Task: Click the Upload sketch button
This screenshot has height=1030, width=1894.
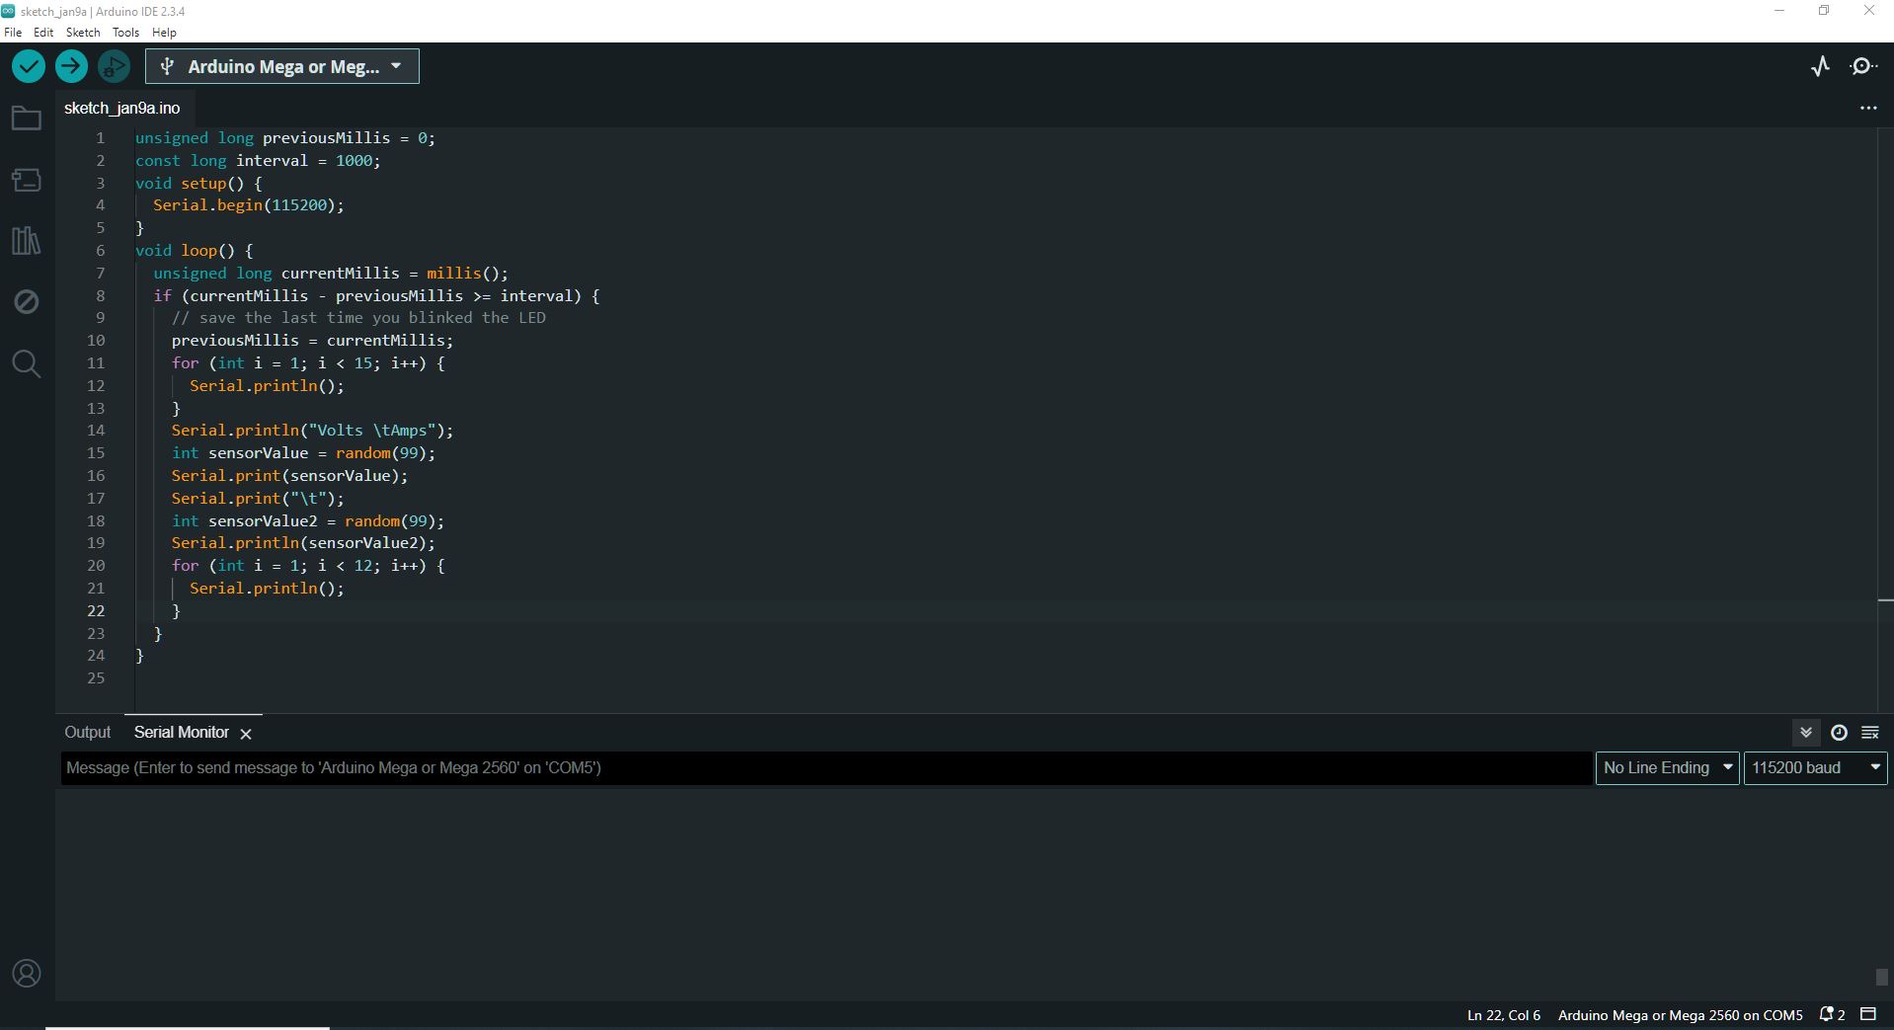Action: tap(70, 65)
